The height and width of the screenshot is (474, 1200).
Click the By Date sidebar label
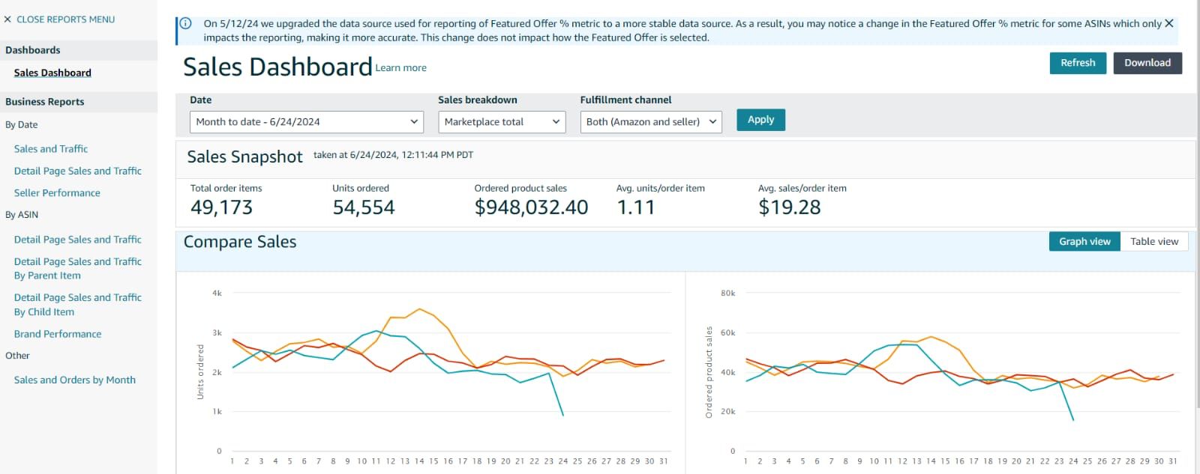coord(21,125)
